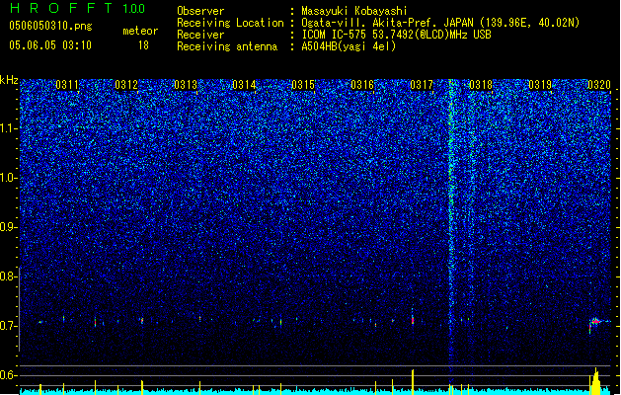Viewport: 621px width, 395px height.
Task: Click the kHz axis unit label
Action: click(x=9, y=80)
